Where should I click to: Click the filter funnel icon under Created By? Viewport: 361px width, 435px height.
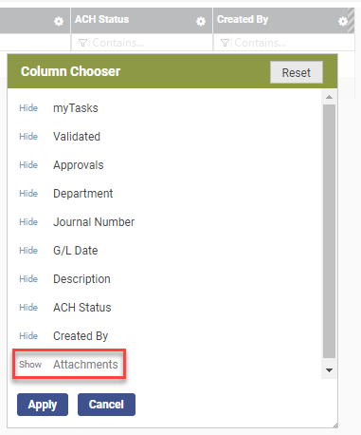(x=225, y=43)
